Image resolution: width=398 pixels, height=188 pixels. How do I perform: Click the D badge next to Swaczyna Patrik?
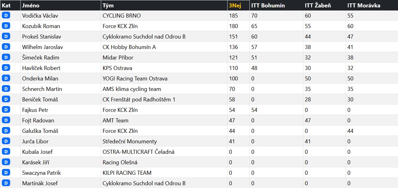[x=6, y=173]
